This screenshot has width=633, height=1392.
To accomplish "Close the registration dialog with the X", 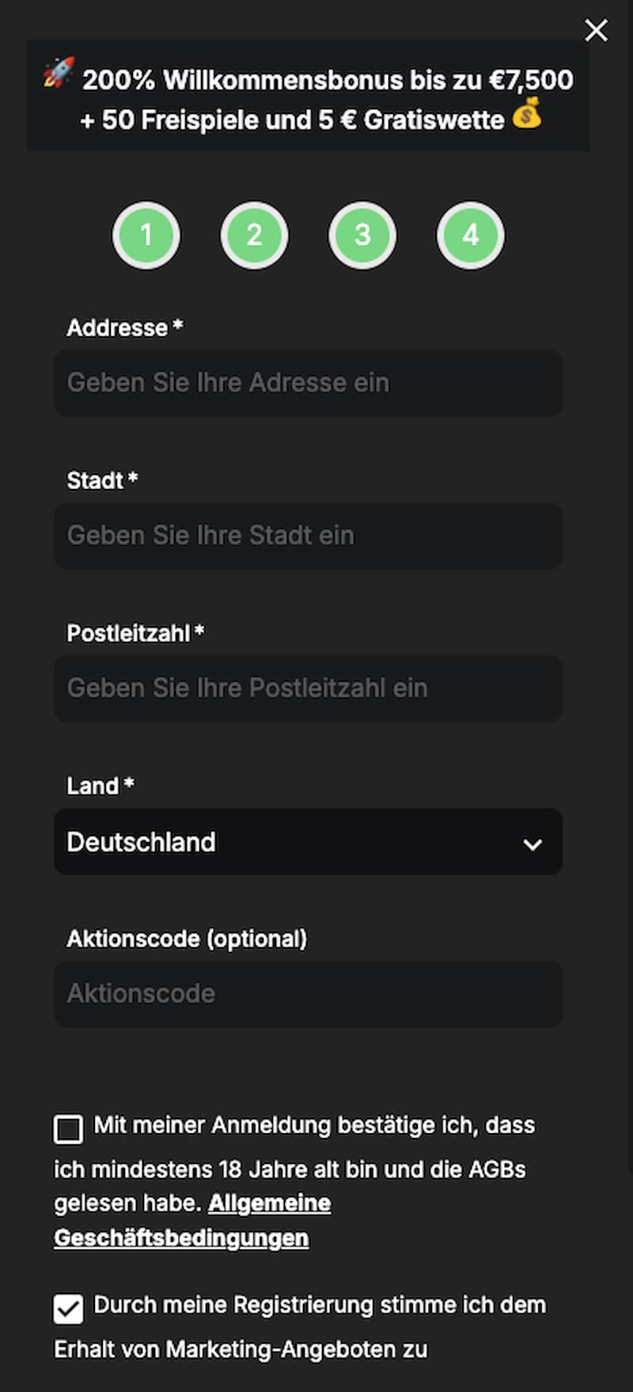I will (596, 30).
